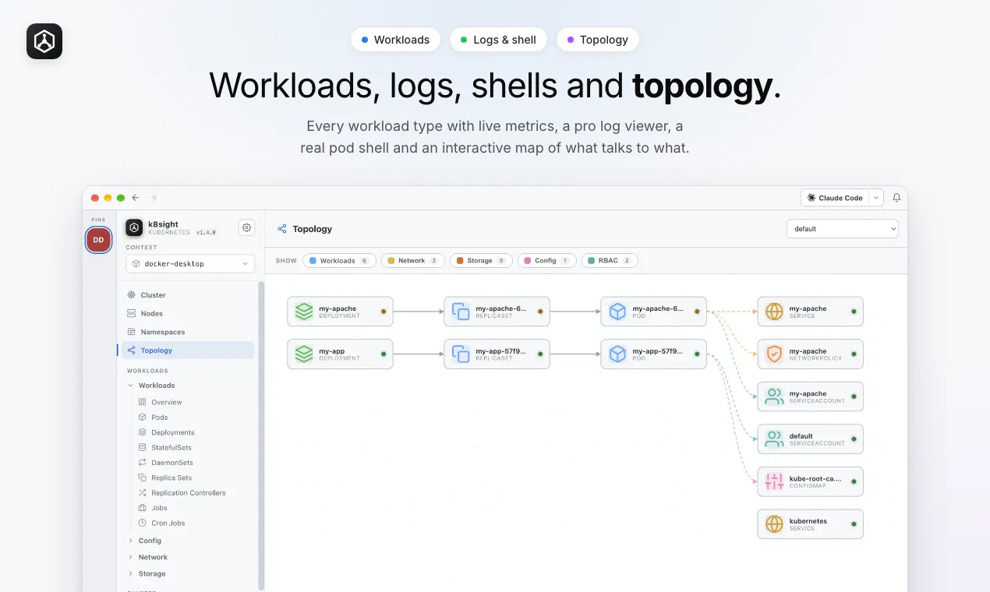This screenshot has width=990, height=592.
Task: Toggle the Network filter chip
Action: (413, 260)
